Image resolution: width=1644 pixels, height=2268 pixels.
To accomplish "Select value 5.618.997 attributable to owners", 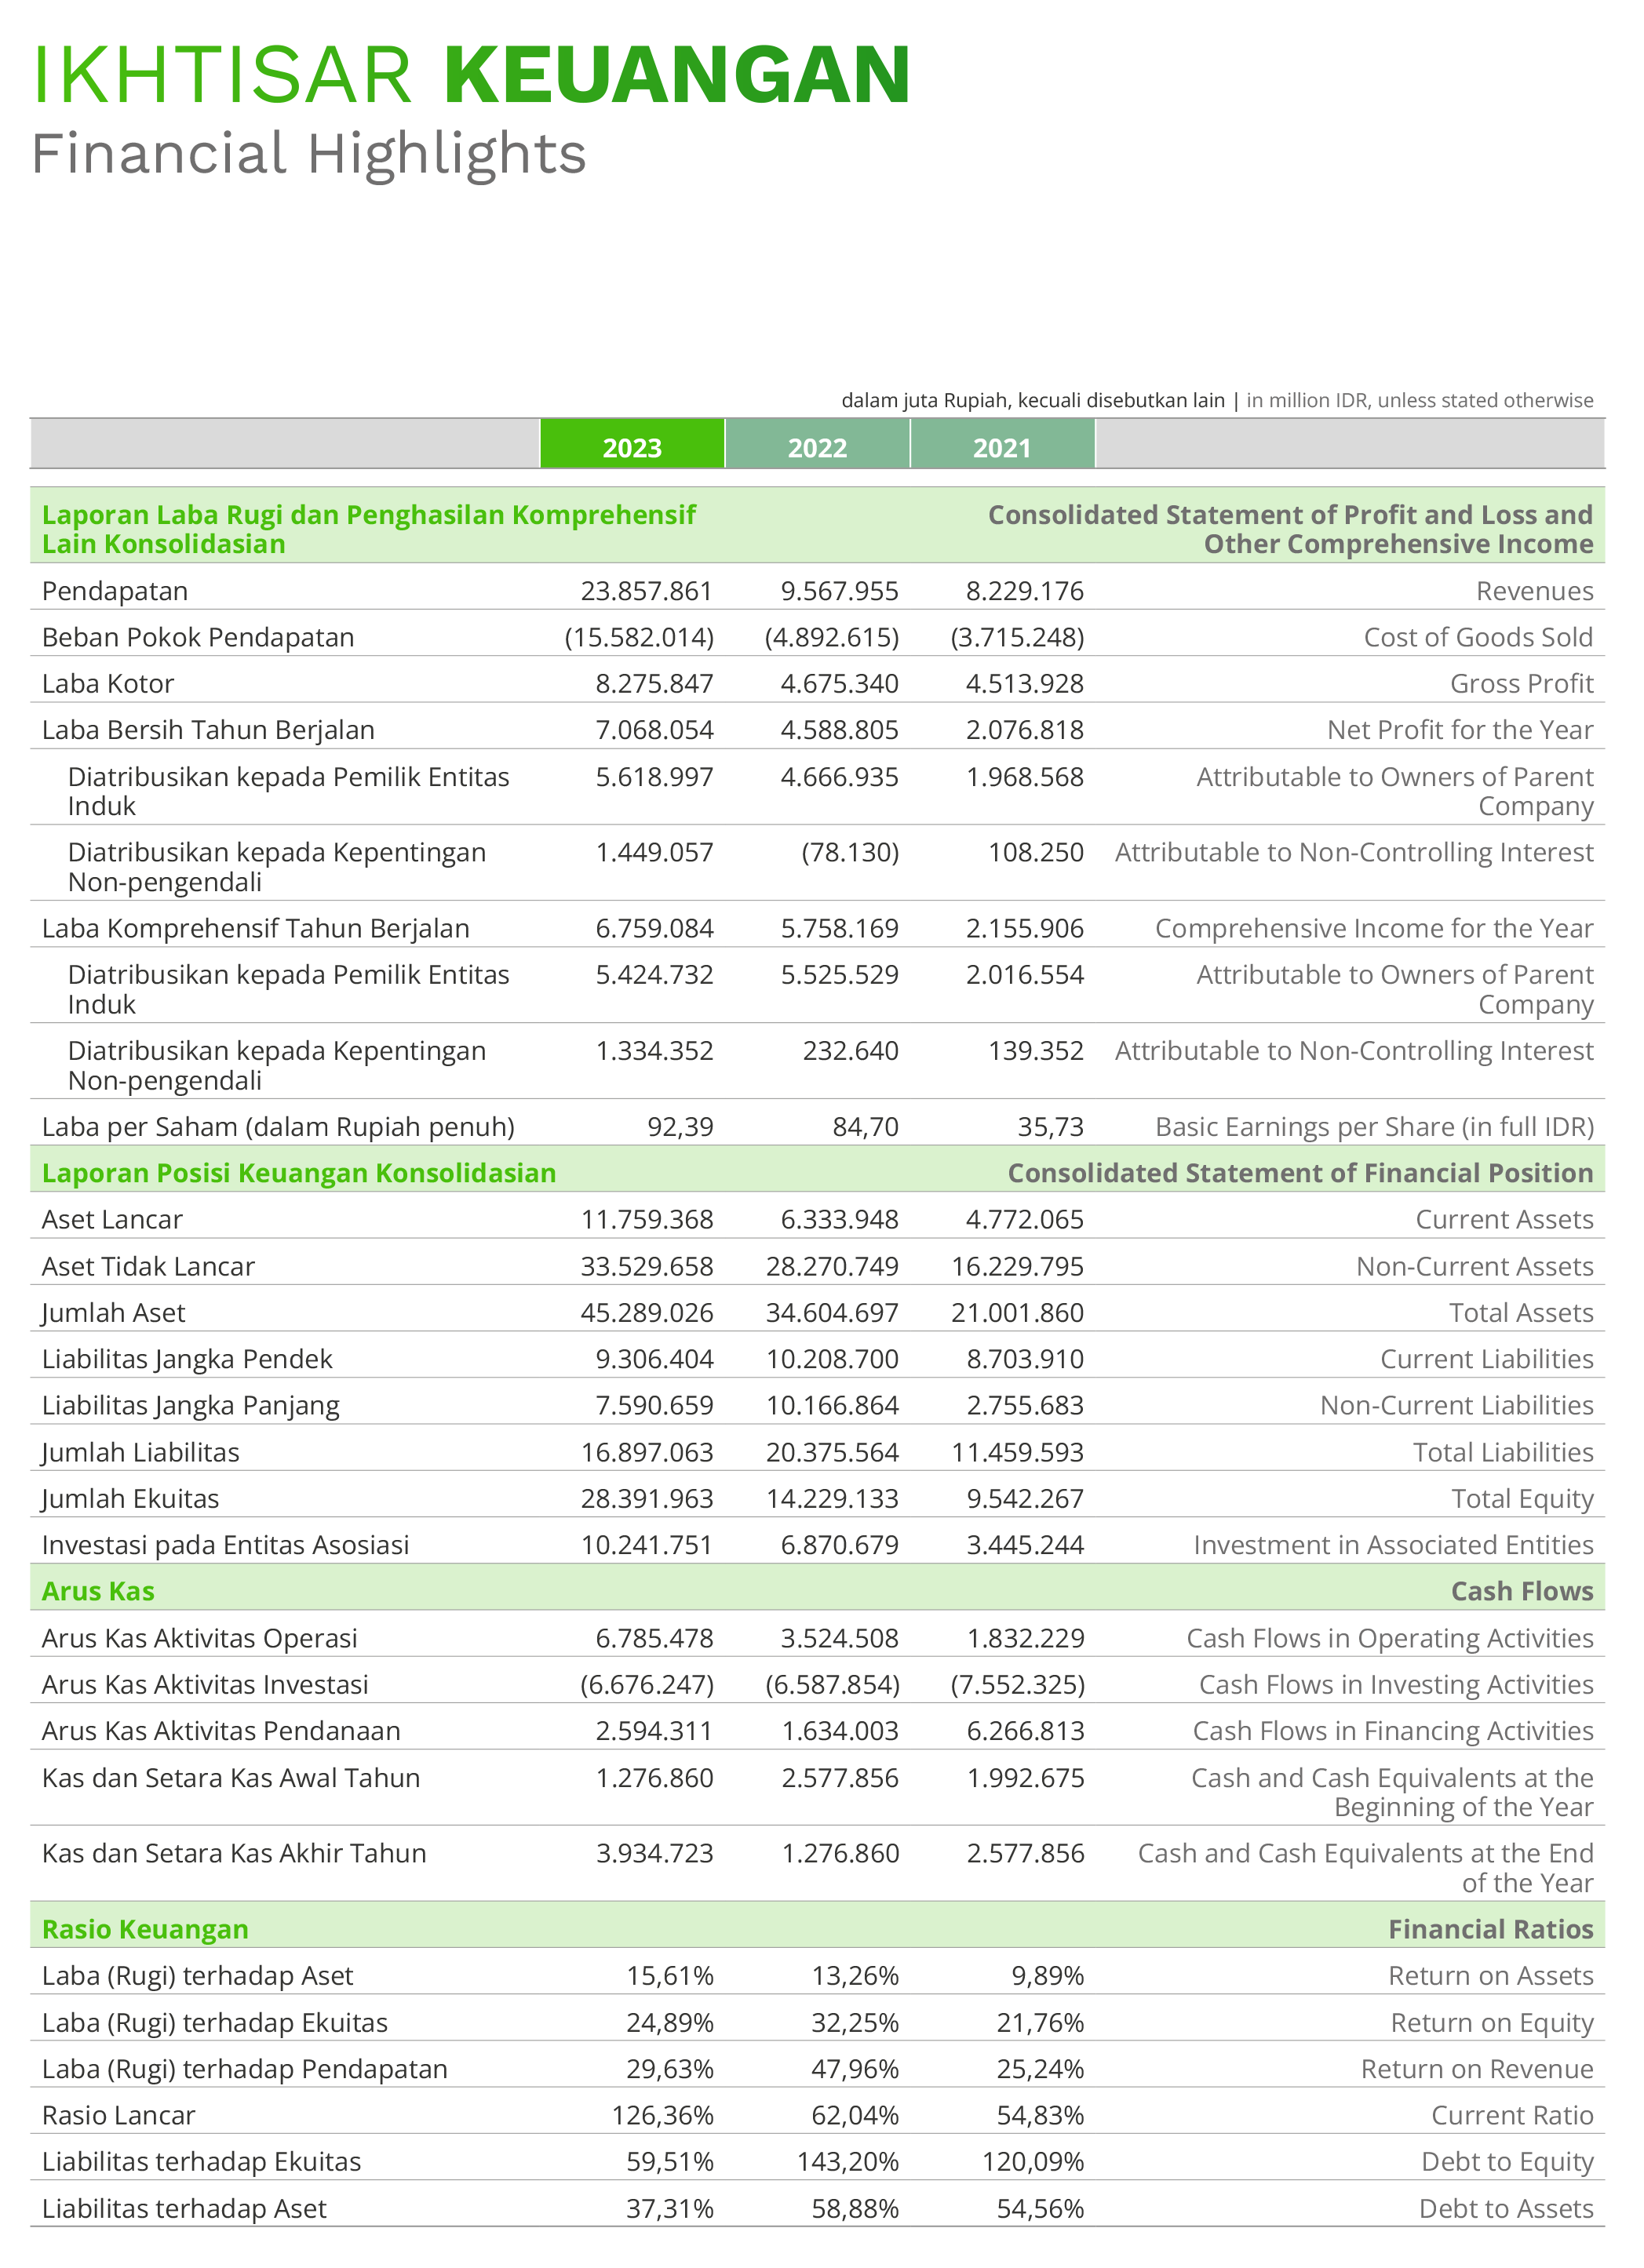I will click(655, 777).
